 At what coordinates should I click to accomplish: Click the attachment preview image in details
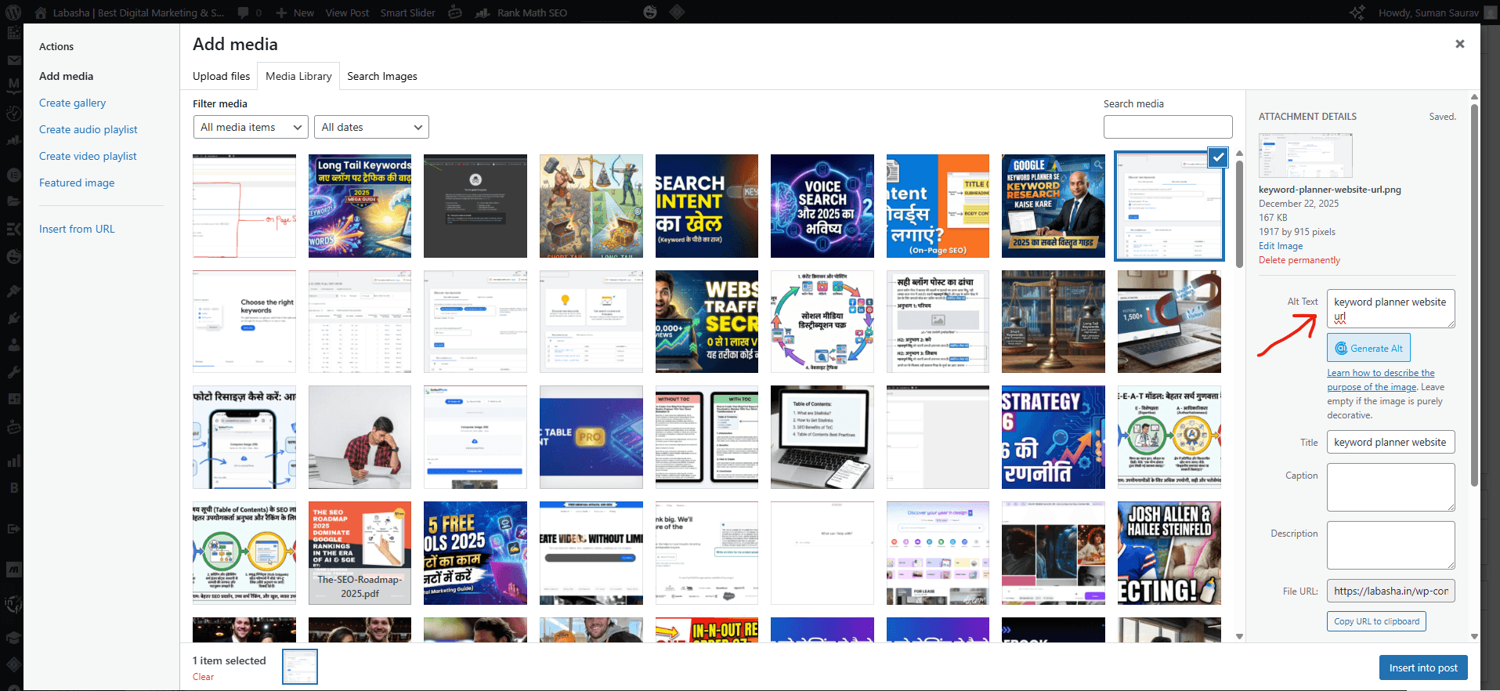[1306, 155]
